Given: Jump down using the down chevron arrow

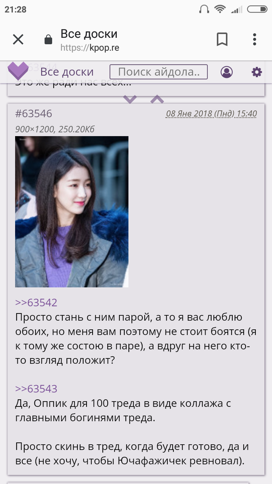Looking at the screenshot, I should click(x=130, y=99).
